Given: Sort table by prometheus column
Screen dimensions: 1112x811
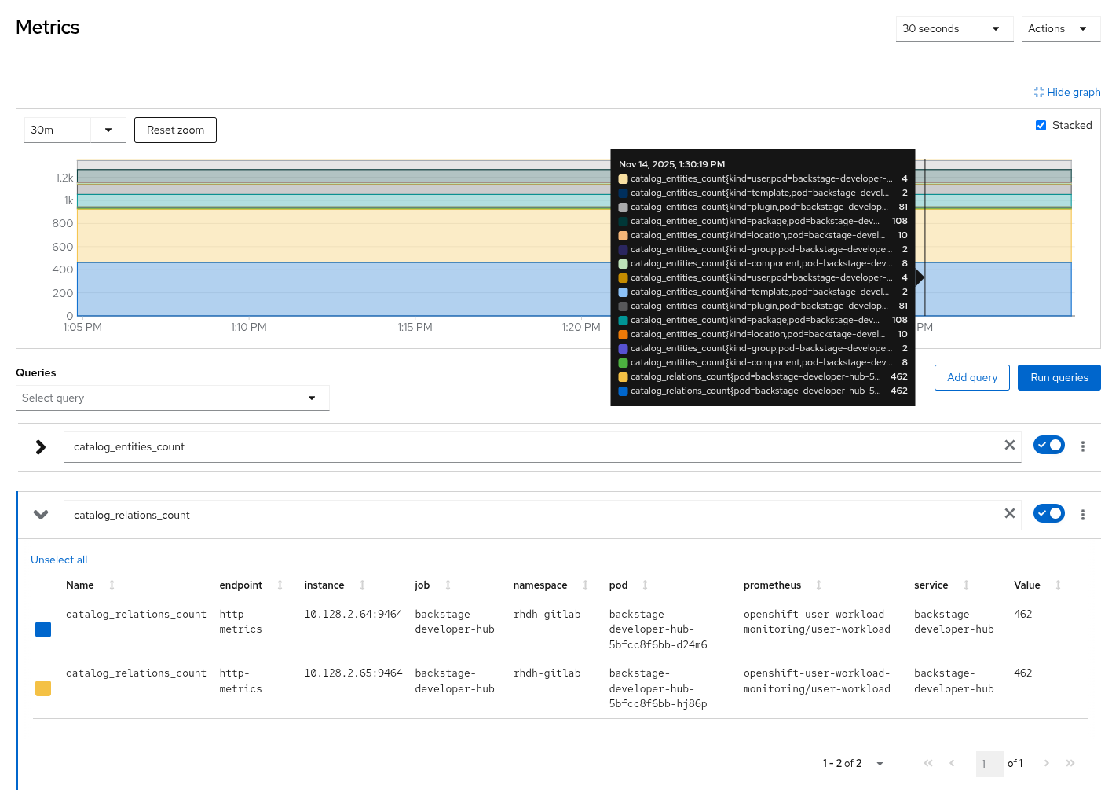Looking at the screenshot, I should 782,585.
